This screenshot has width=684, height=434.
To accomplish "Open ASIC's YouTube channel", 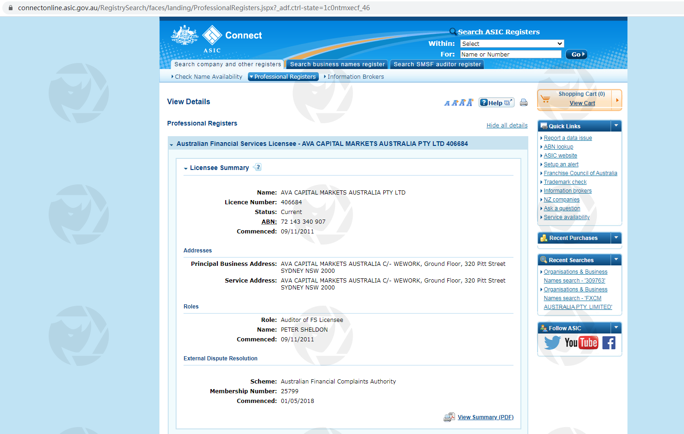I will click(581, 343).
